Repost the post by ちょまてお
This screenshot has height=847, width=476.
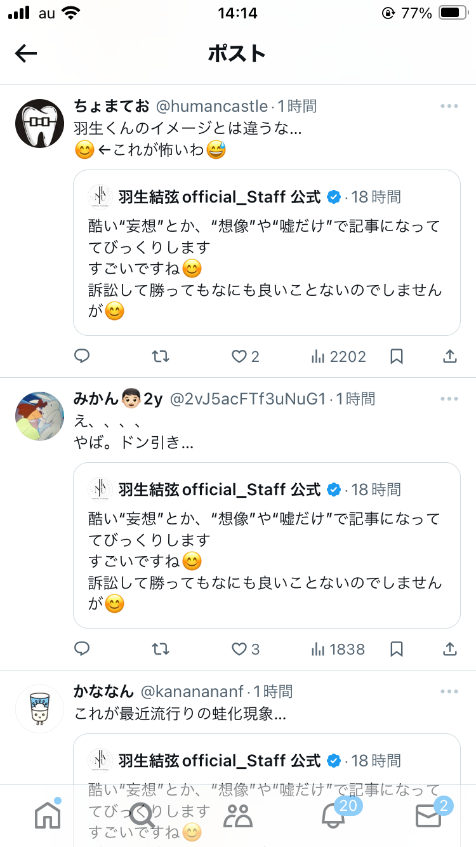(161, 356)
